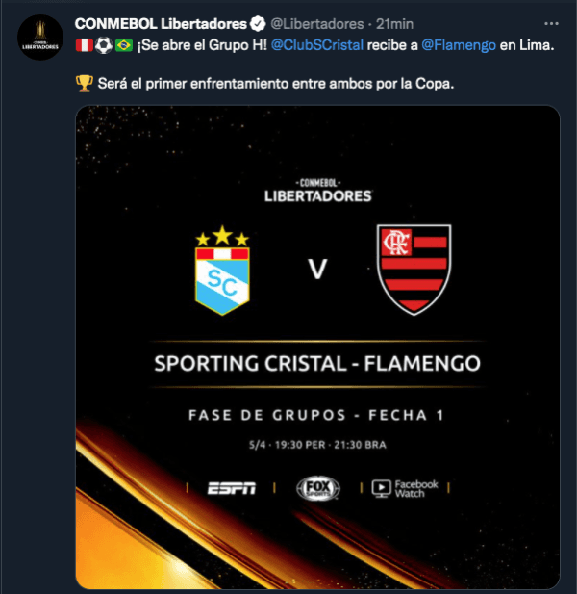
Task: Click the Flamengo club crest
Action: [414, 270]
